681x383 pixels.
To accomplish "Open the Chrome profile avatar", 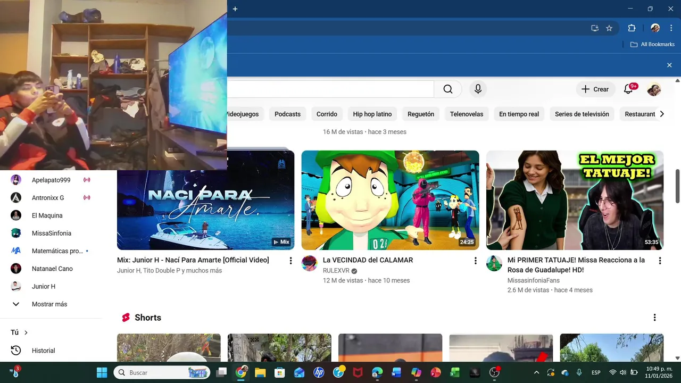I will pos(655,28).
